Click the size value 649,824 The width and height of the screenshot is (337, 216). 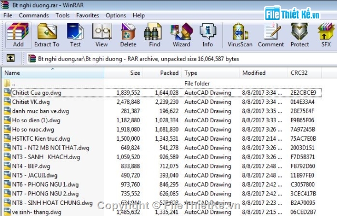pos(130,148)
